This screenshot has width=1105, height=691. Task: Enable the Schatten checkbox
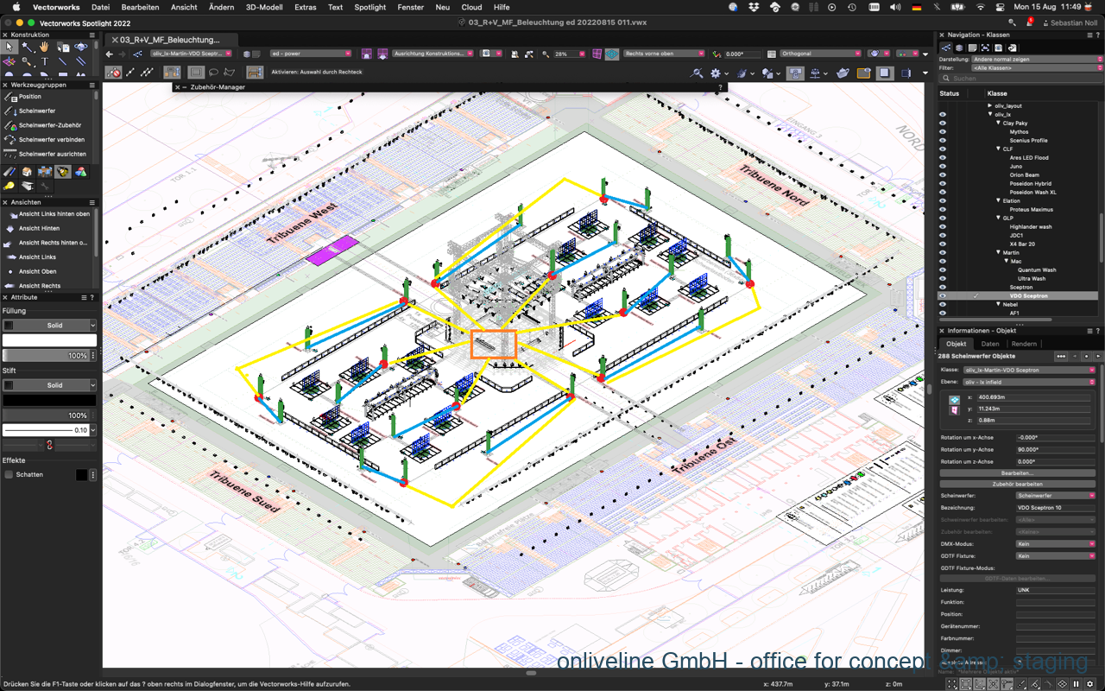point(9,474)
